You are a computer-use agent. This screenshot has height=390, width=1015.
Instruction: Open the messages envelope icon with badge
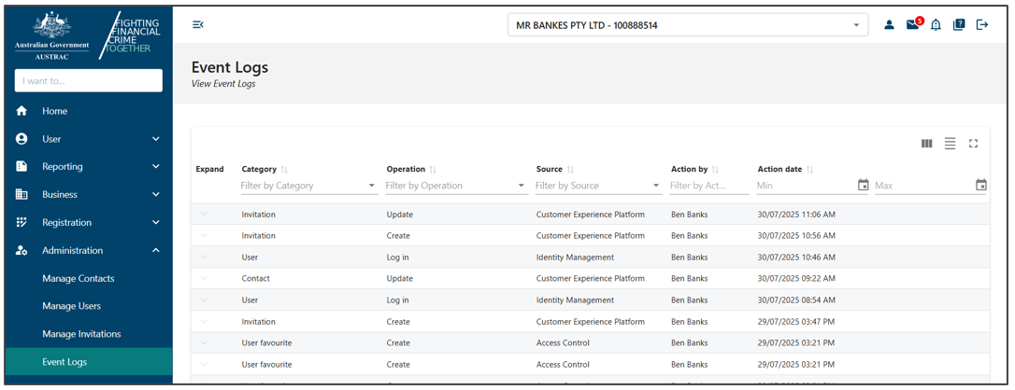(x=914, y=24)
